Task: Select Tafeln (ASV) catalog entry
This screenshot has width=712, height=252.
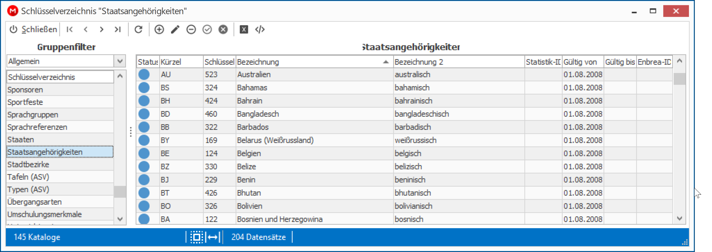Action: pos(60,177)
